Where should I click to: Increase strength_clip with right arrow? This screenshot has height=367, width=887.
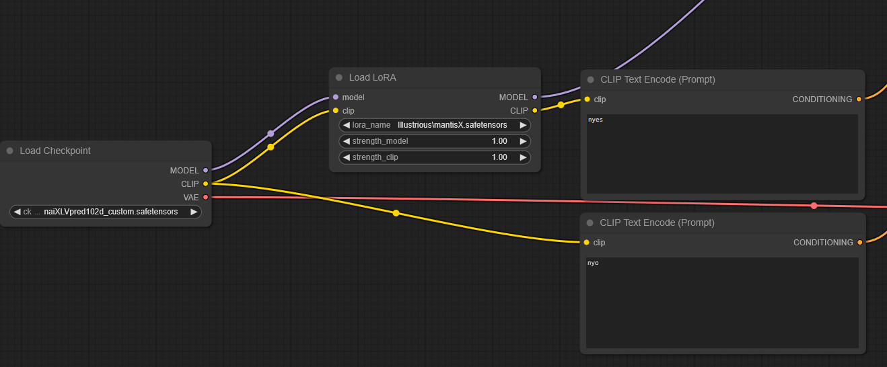(523, 157)
